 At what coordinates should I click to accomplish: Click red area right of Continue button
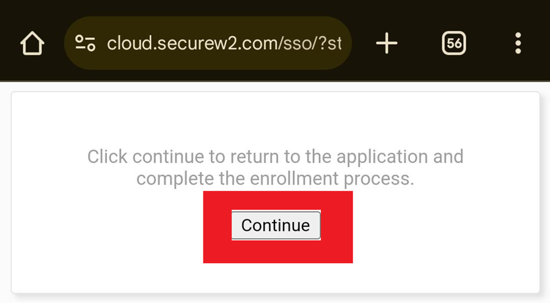tap(337, 226)
